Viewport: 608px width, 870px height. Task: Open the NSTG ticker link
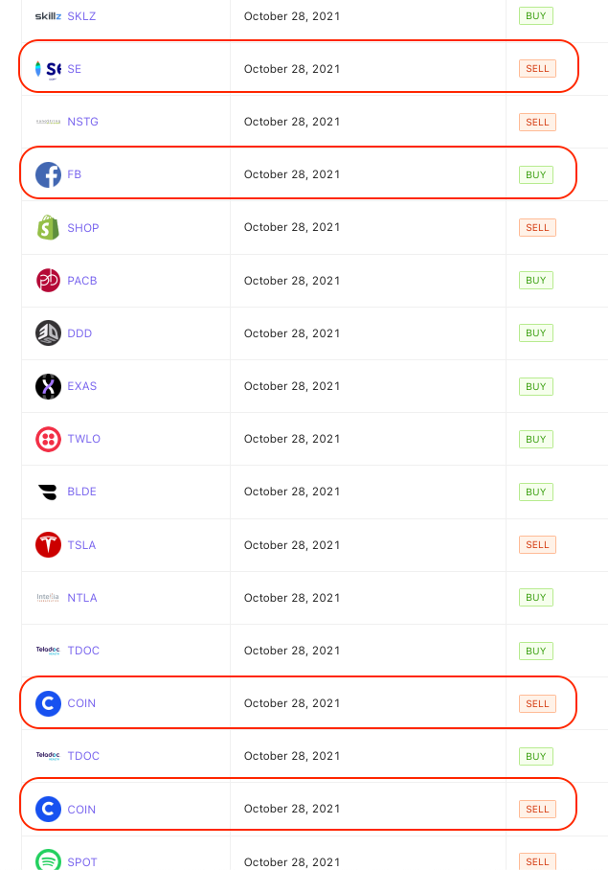click(82, 122)
